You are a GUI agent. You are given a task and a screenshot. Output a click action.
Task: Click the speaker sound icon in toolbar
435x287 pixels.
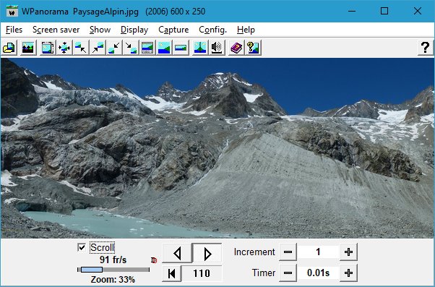coord(217,48)
